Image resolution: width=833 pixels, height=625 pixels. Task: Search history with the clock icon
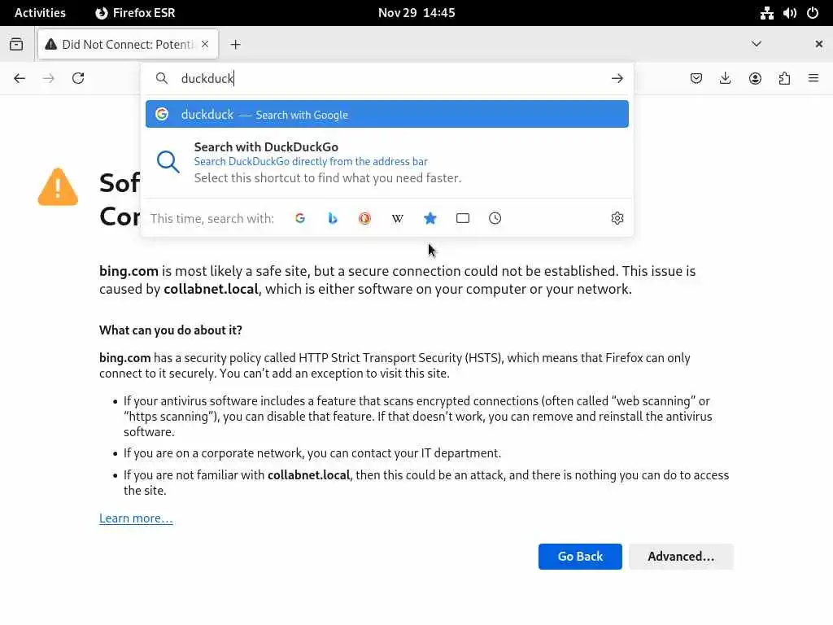[x=495, y=218]
